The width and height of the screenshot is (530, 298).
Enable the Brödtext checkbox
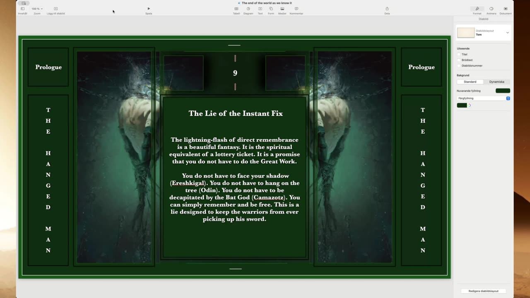tap(459, 60)
